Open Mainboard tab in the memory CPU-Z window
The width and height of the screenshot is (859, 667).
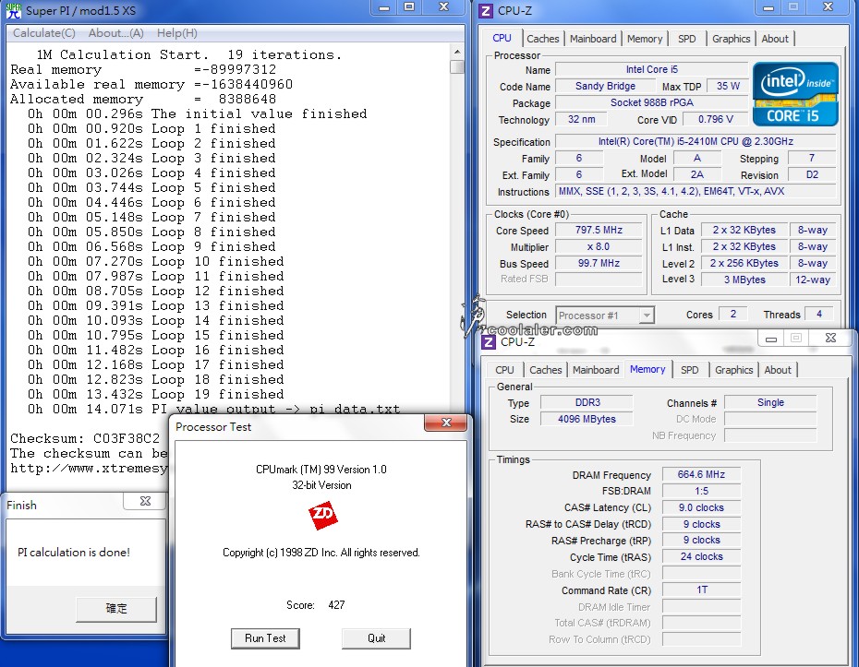point(596,370)
